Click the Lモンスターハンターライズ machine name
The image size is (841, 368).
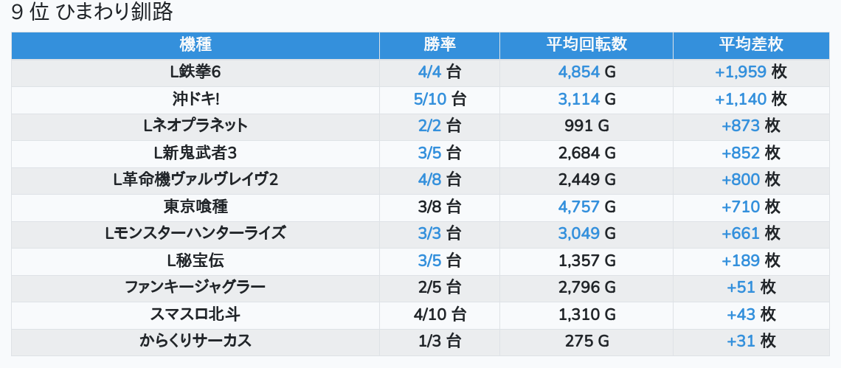tap(195, 234)
